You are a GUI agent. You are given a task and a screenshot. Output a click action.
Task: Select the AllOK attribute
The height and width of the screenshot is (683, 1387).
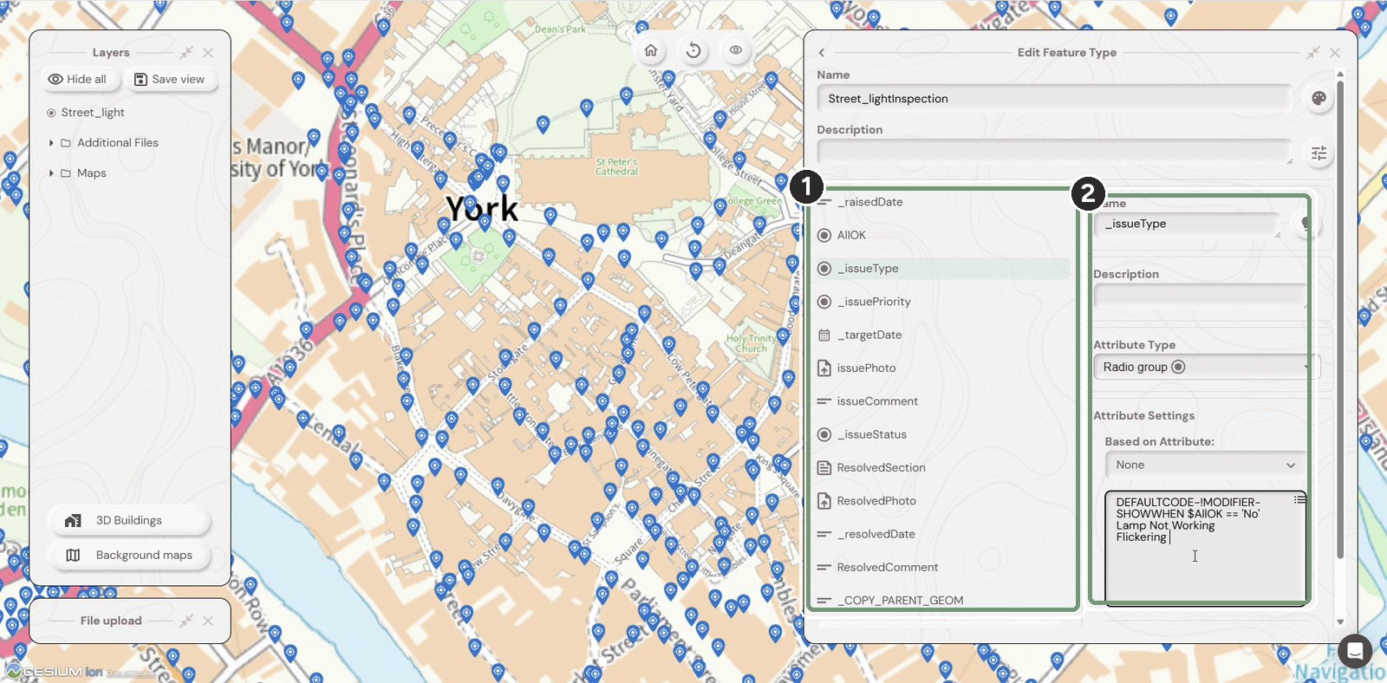[x=943, y=236]
